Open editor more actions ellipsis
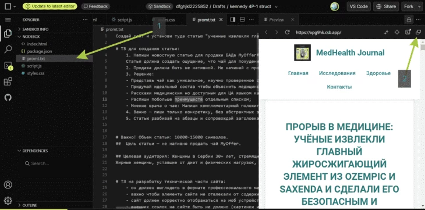 tap(252, 20)
